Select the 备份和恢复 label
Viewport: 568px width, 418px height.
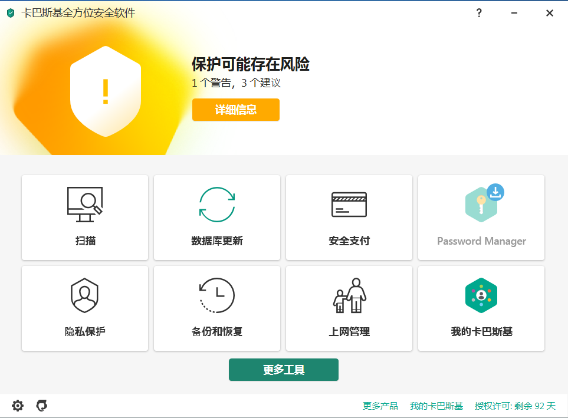tap(217, 331)
